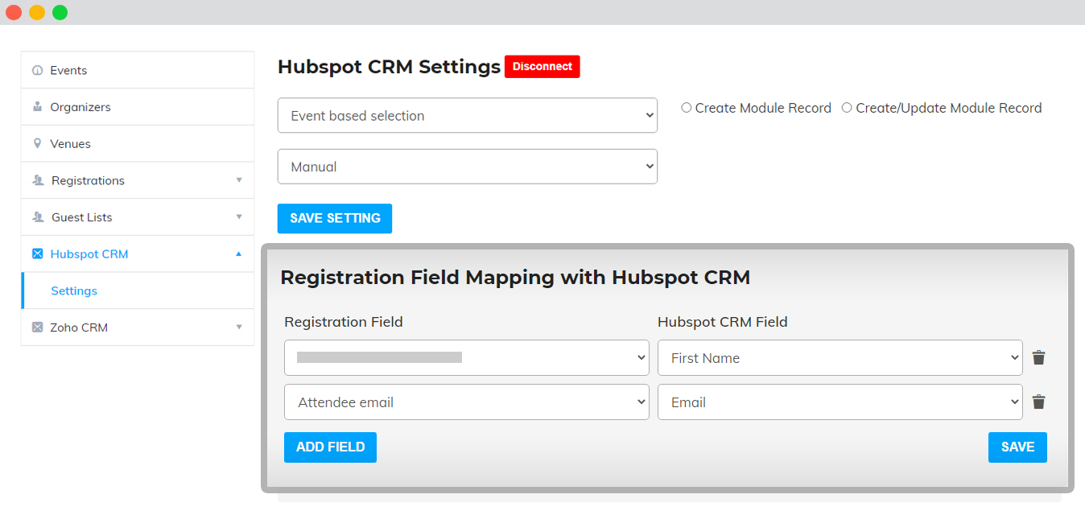Click the Organizers person icon
This screenshot has width=1085, height=511.
pyautogui.click(x=37, y=107)
